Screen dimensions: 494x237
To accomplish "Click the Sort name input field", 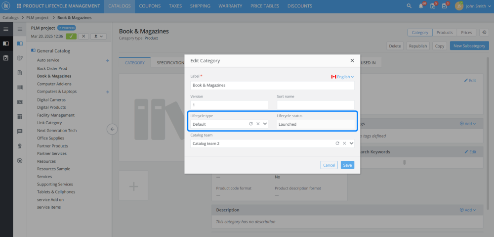I will pyautogui.click(x=316, y=105).
